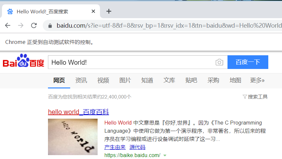Screen dimensions: 282x159
Task: Switch to the 地图 tab
Action: tap(235, 80)
